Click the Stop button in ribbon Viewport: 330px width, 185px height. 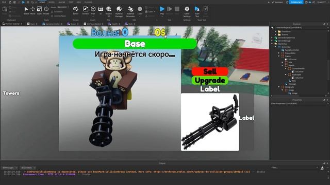pos(177,10)
